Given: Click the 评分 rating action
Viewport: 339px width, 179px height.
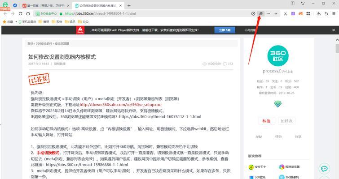Looking at the screenshot, I should point(278,137).
